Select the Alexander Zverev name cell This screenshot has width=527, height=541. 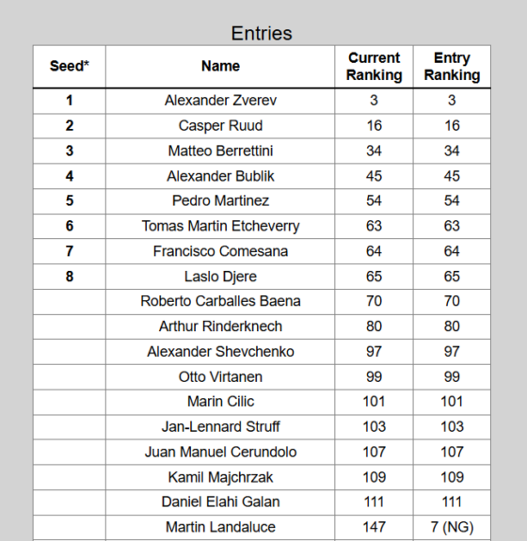pos(220,101)
